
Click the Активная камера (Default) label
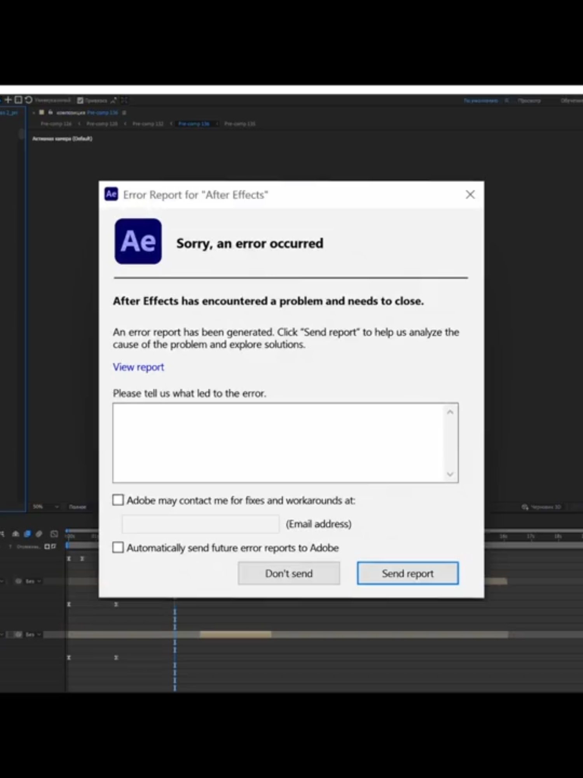(62, 138)
